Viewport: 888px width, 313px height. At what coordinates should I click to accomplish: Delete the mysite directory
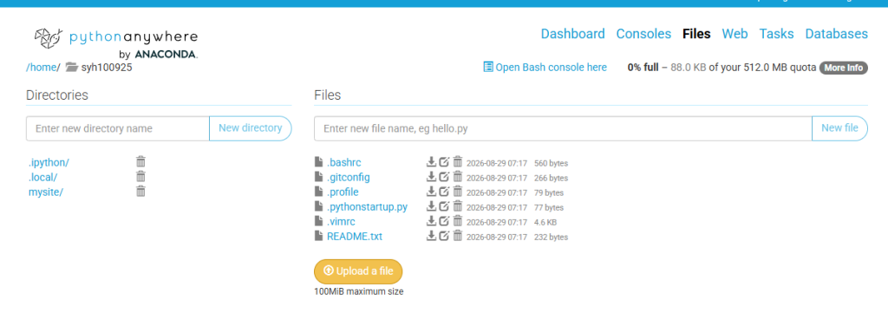click(141, 192)
